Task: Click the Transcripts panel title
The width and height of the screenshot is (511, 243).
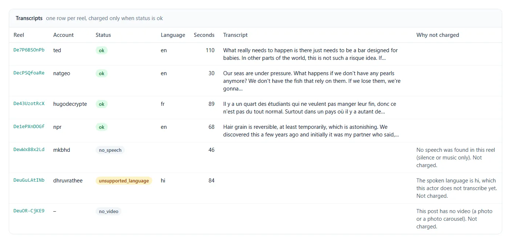Action: coord(29,18)
